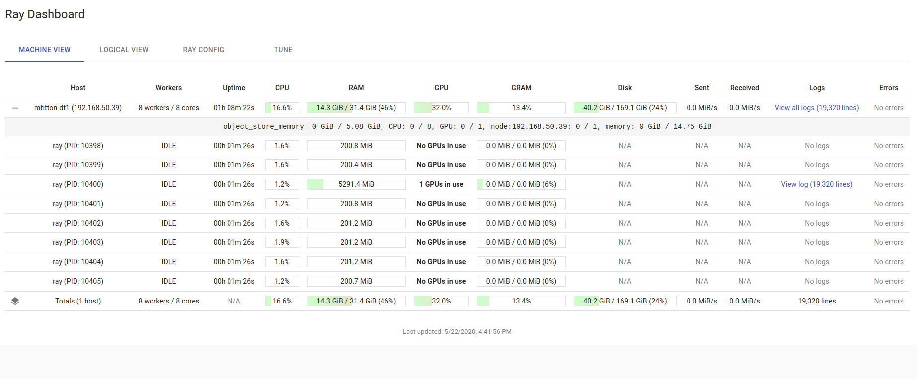Click the object_store_memory resource line
Image resolution: width=917 pixels, height=379 pixels.
pos(467,127)
